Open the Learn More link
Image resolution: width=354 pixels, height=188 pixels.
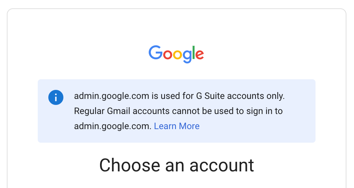[x=177, y=126]
